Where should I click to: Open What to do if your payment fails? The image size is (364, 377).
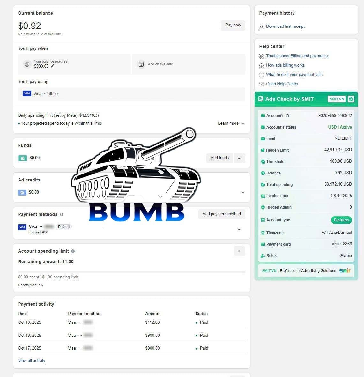(x=294, y=75)
